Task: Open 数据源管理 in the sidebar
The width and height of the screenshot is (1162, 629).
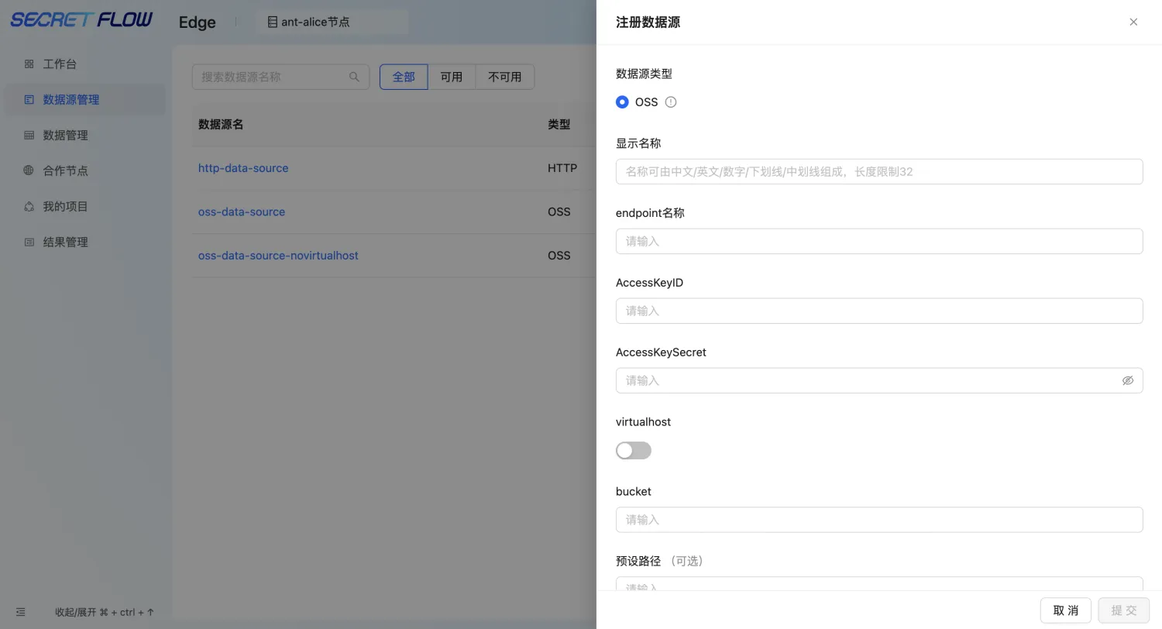Action: (x=85, y=100)
